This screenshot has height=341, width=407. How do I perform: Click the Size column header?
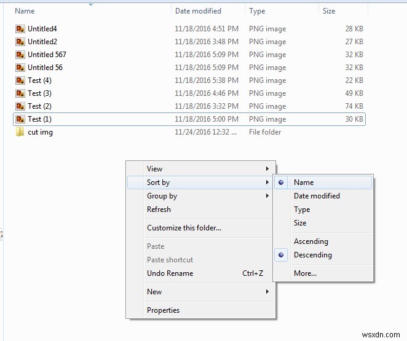pos(329,11)
